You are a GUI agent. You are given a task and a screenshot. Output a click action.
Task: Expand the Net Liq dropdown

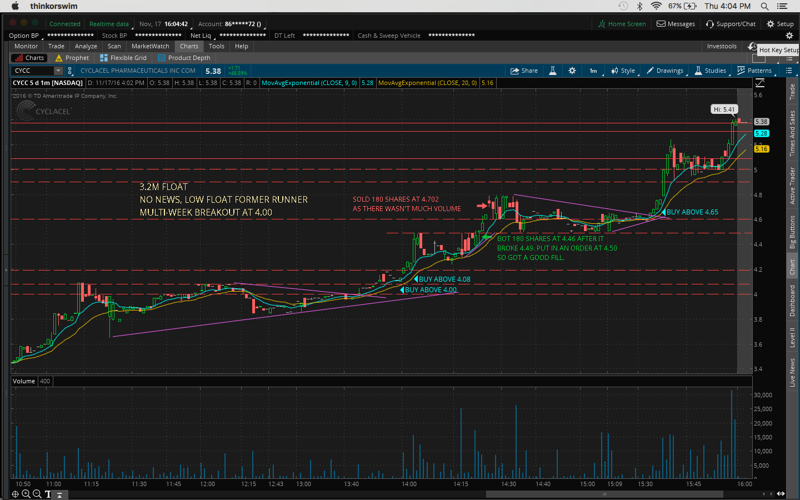point(203,36)
